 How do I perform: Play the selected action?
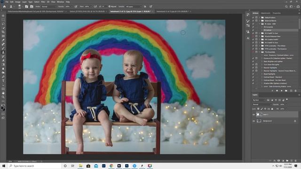coord(281,91)
